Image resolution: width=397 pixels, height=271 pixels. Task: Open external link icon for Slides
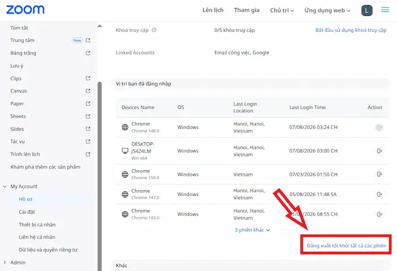tap(88, 129)
